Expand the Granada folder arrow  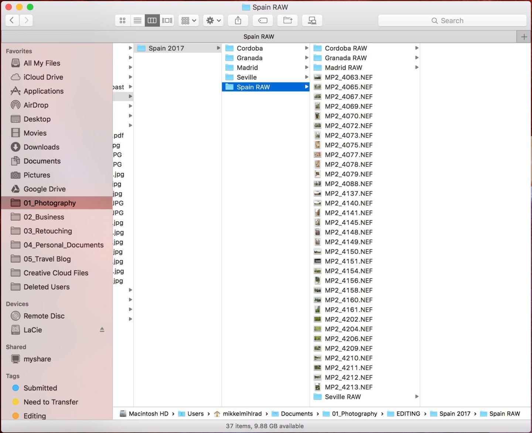[307, 58]
